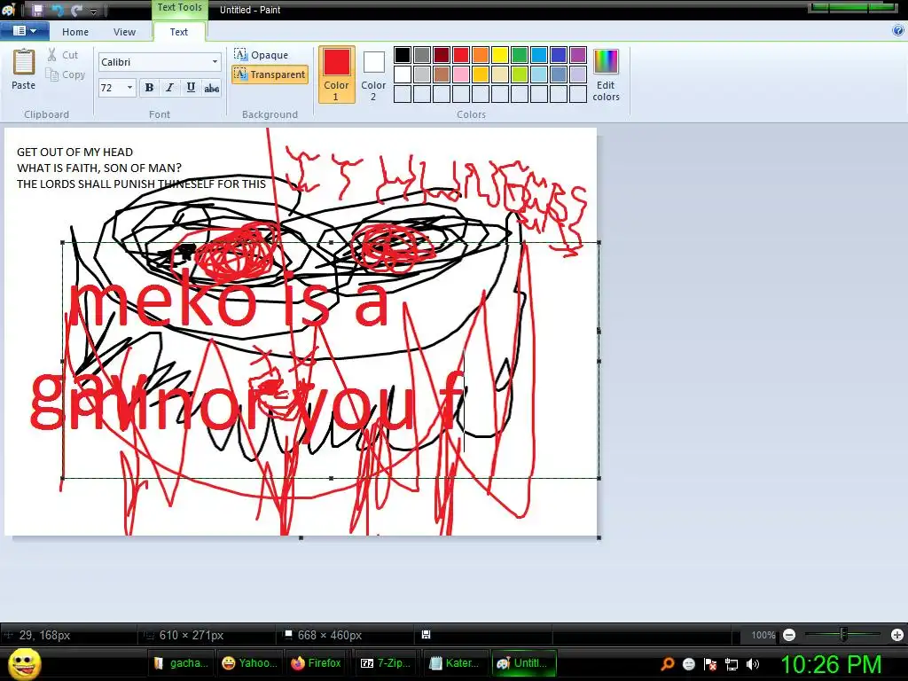Pick the green color swatch
The height and width of the screenshot is (681, 908).
click(520, 55)
